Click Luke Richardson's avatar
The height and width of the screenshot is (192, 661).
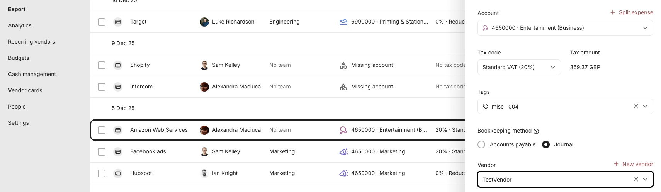204,22
